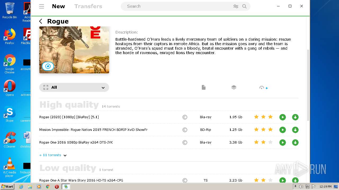The height and width of the screenshot is (190, 339).
Task: Play Rogue One HD-TS x264-CPG
Action: 283,180
